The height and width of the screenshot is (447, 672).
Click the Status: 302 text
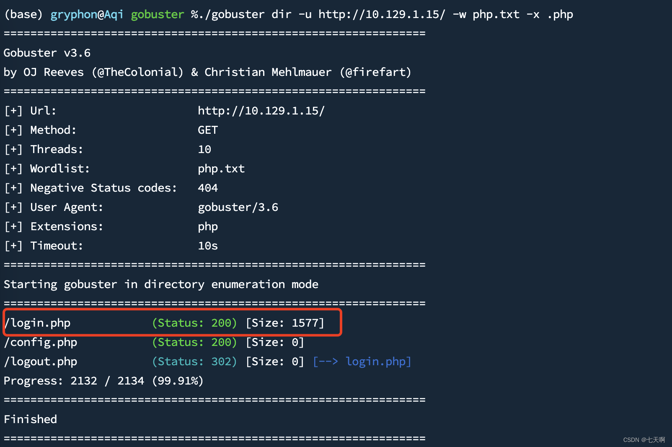coord(194,361)
